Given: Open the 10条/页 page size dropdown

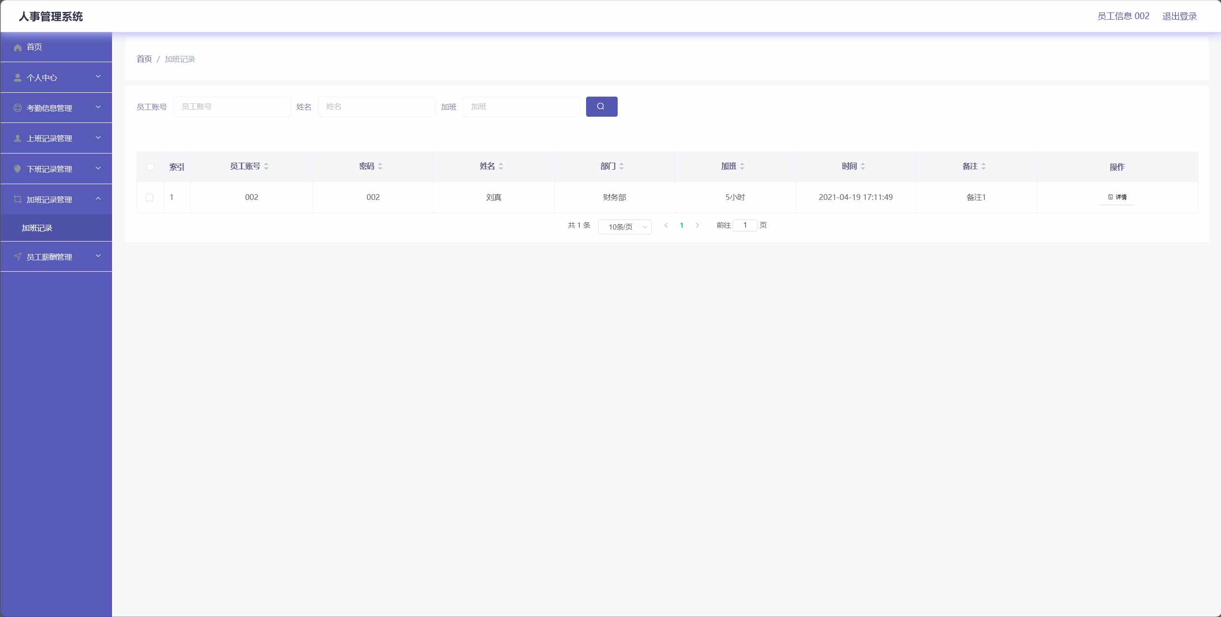Looking at the screenshot, I should (625, 227).
